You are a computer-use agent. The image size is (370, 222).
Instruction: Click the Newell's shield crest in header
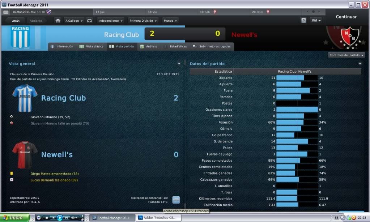[350, 37]
